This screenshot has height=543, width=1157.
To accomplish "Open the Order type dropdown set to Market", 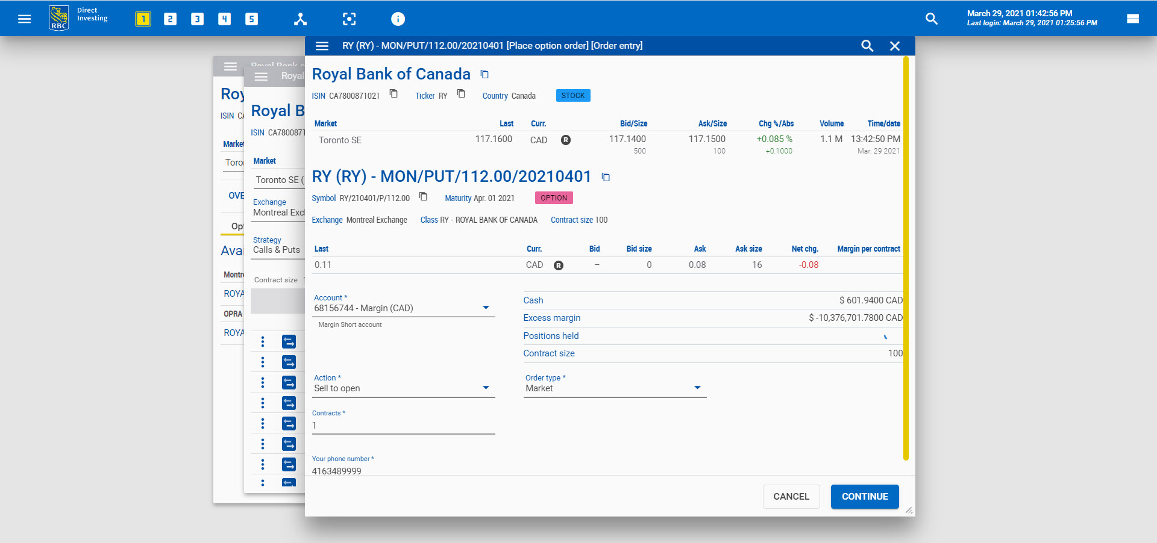I will point(697,388).
